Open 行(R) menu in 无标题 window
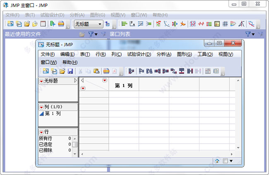 click(101, 54)
